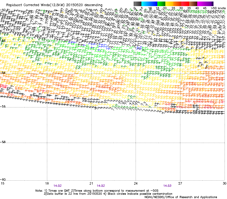Click the NOAA/NESDIS credit line
This screenshot has width=227, height=199.
point(181,197)
